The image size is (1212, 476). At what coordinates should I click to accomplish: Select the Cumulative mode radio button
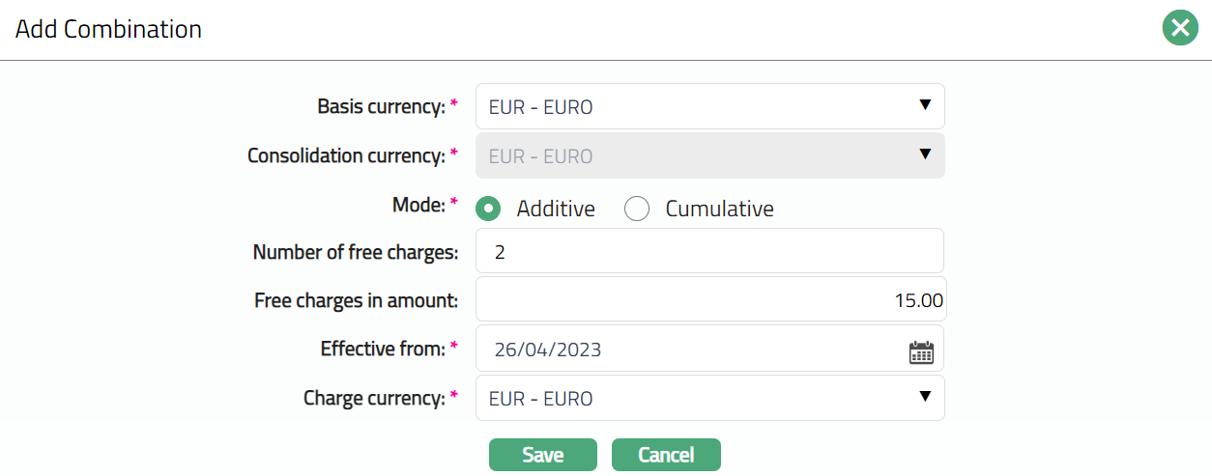[x=636, y=209]
